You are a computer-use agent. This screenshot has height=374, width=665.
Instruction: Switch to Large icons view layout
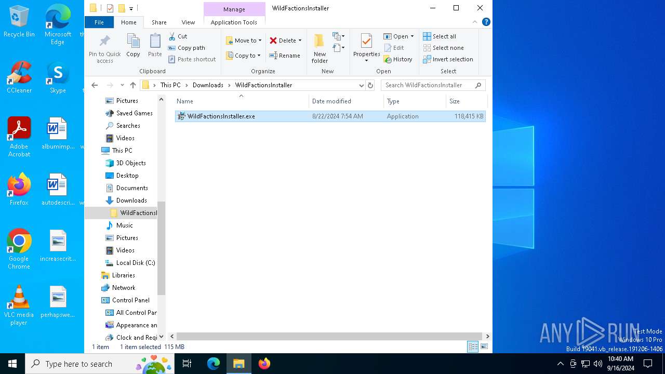tap(484, 347)
